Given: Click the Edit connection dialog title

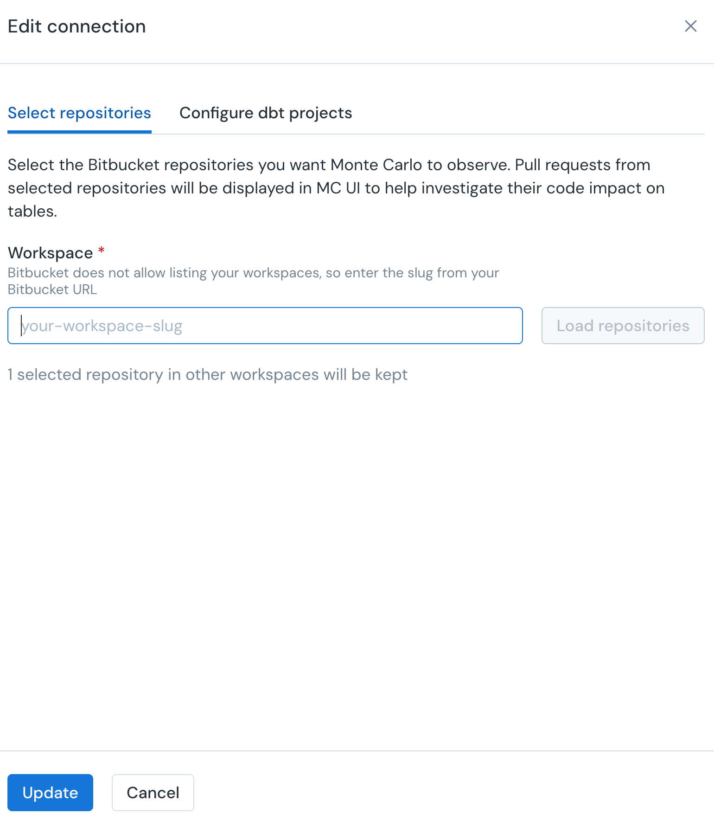Looking at the screenshot, I should [77, 26].
